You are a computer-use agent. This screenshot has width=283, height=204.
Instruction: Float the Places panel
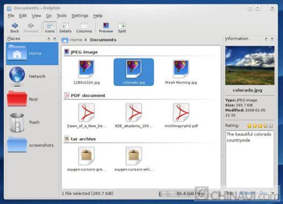coord(49,39)
